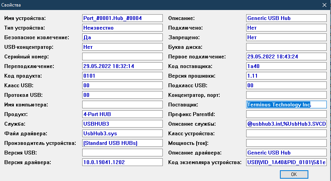The image size is (331, 181).
Task: Click the Поставщик field Terminus Technology Inc.
Action: (x=286, y=105)
